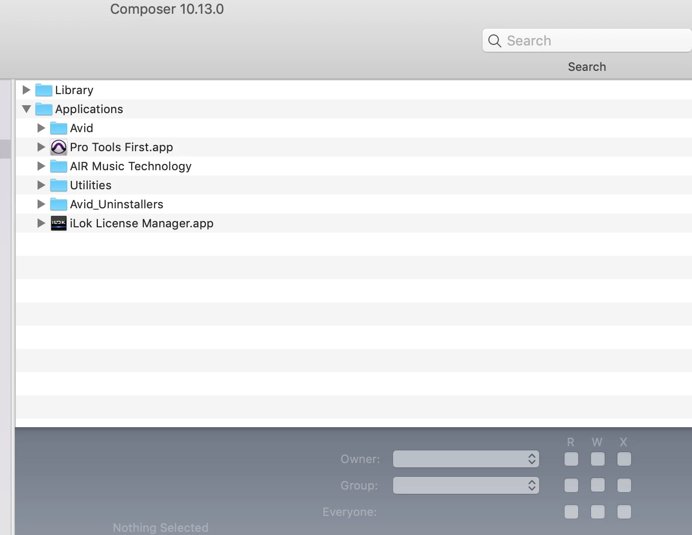Viewport: 692px width, 535px height.
Task: Expand the Library folder
Action: (26, 90)
